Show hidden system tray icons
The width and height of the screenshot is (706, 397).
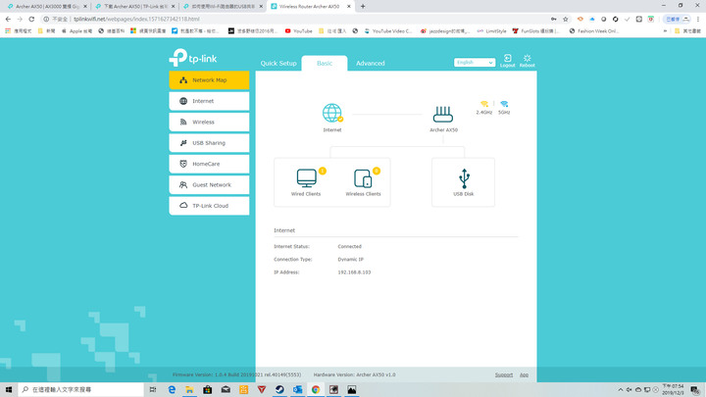click(621, 390)
